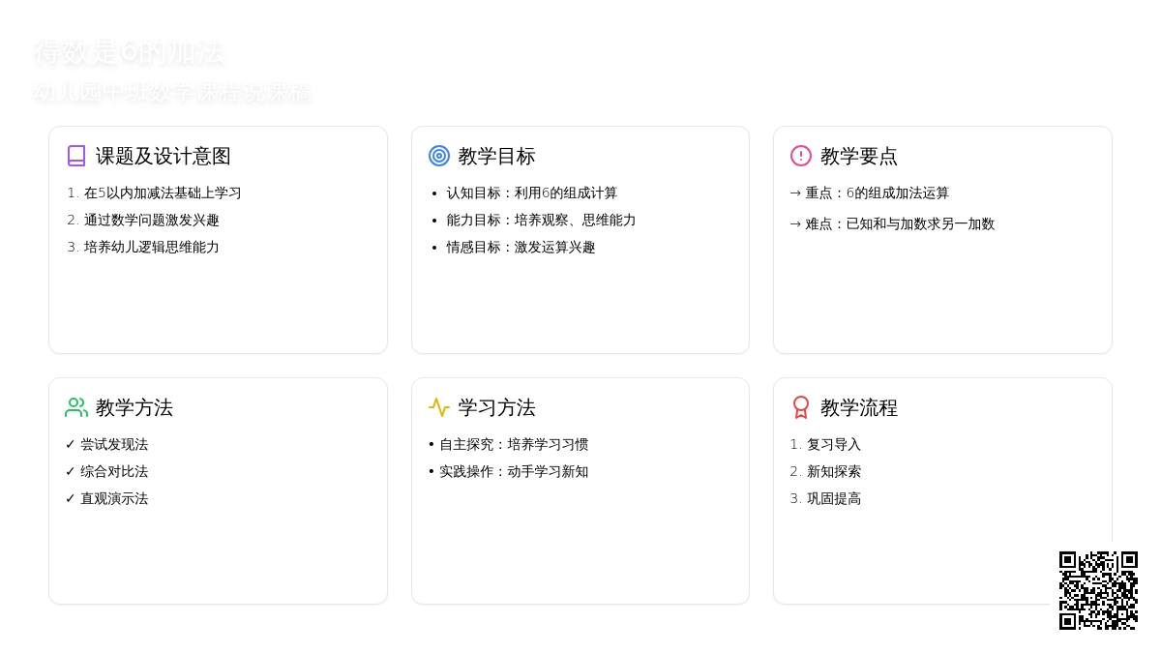
Task: Click the 认知目标：利用6的组成计算 bullet
Action: click(x=531, y=193)
